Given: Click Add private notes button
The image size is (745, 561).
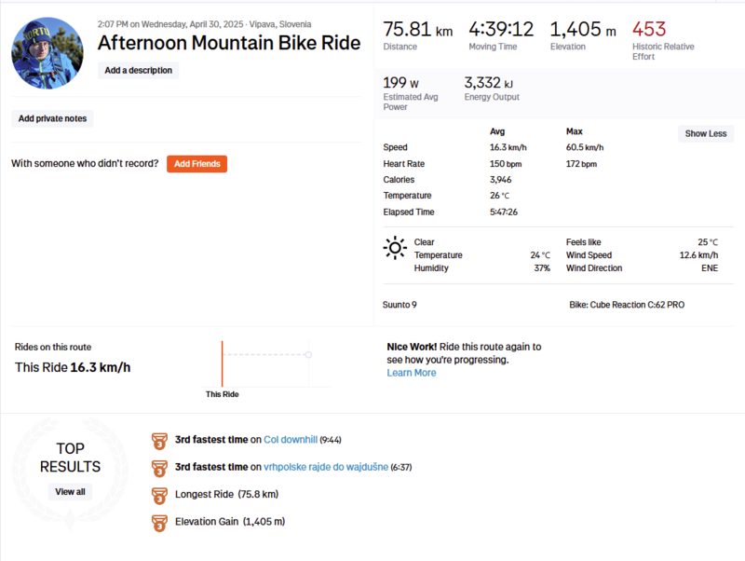Looking at the screenshot, I should click(x=52, y=118).
